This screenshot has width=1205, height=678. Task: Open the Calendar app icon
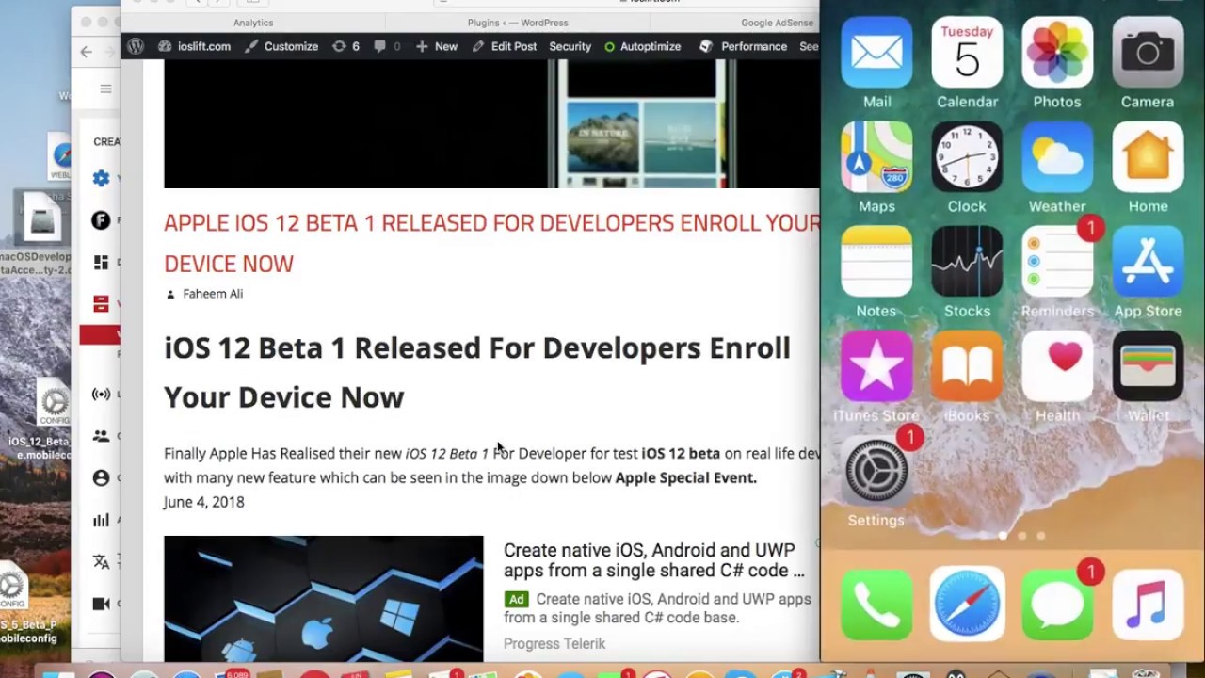pos(967,52)
